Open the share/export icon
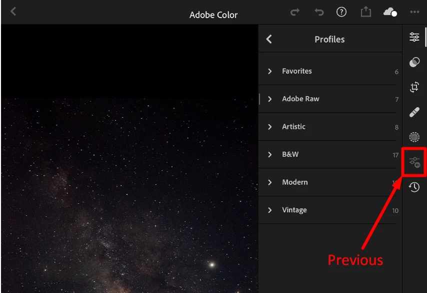Viewport: 427px width, 293px height. (365, 12)
